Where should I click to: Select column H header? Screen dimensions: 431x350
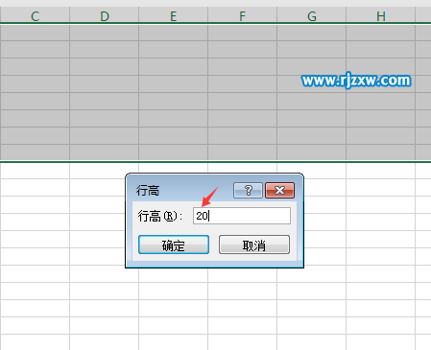pos(381,15)
